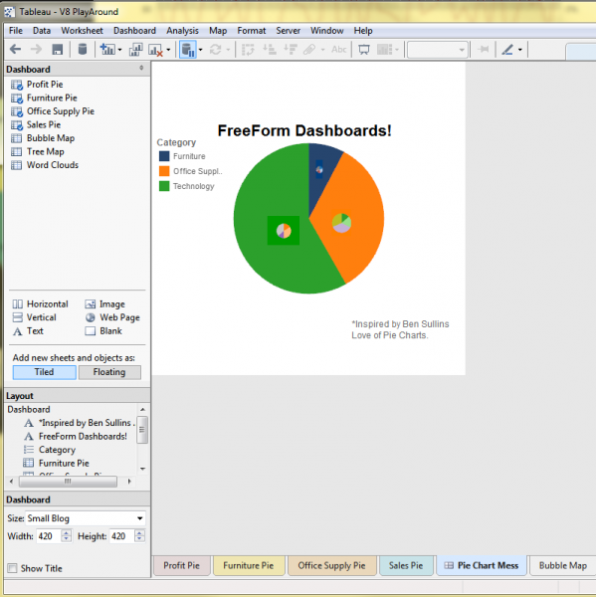The width and height of the screenshot is (596, 597).
Task: Open the fit view combo box
Action: (x=437, y=50)
